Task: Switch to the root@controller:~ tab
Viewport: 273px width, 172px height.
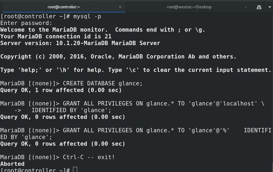Action: [x=63, y=7]
